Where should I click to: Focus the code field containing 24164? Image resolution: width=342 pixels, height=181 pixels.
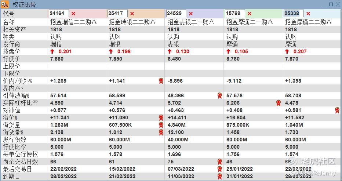[59, 14]
